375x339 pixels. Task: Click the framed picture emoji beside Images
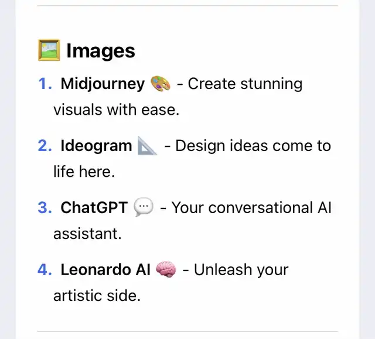click(49, 50)
